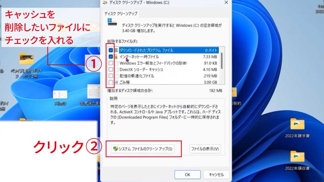Select the 2022年領収書 desktop folder
Screen dimensions: 324x182
click(297, 160)
